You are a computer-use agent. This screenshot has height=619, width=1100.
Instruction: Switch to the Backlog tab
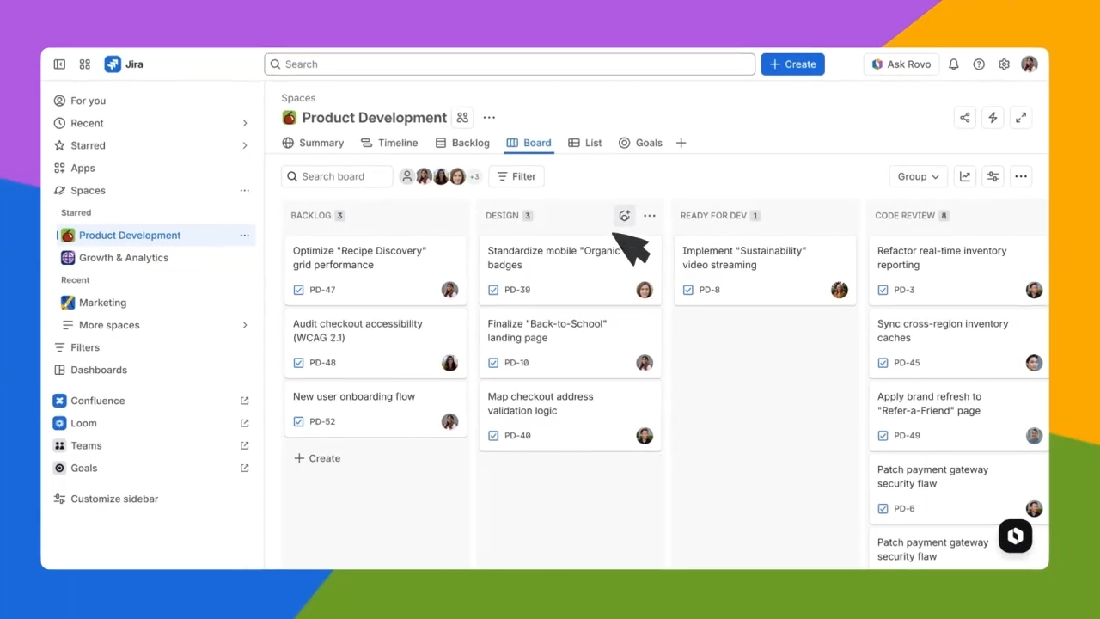462,143
